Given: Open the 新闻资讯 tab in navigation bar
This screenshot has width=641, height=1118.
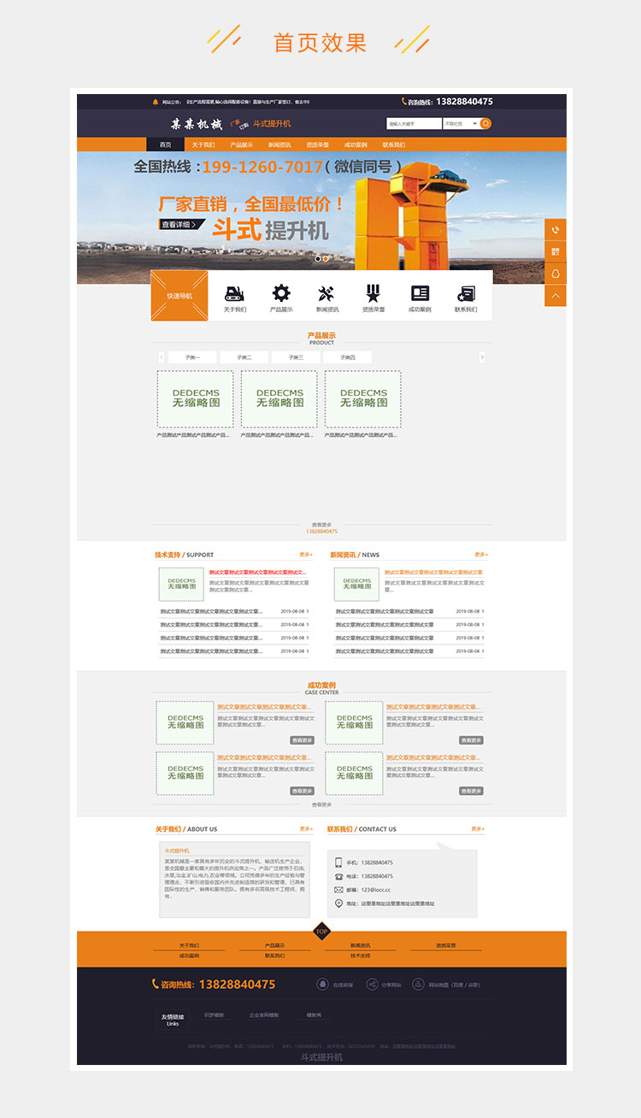Looking at the screenshot, I should coord(279,144).
